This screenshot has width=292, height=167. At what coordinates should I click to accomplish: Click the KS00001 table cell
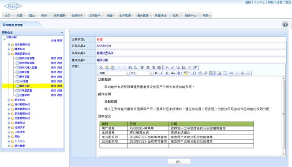click(148, 128)
